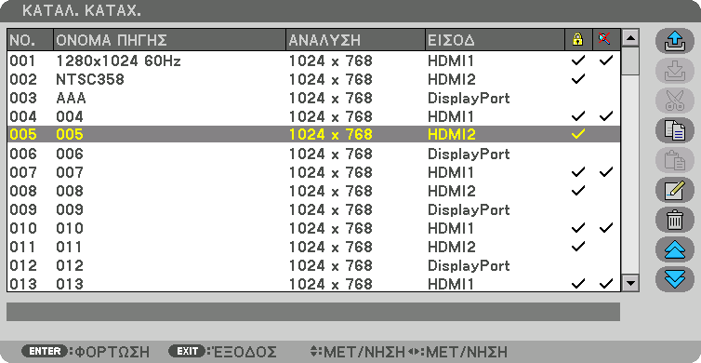The height and width of the screenshot is (363, 701).
Task: Click the paste clipboard icon
Action: click(675, 161)
